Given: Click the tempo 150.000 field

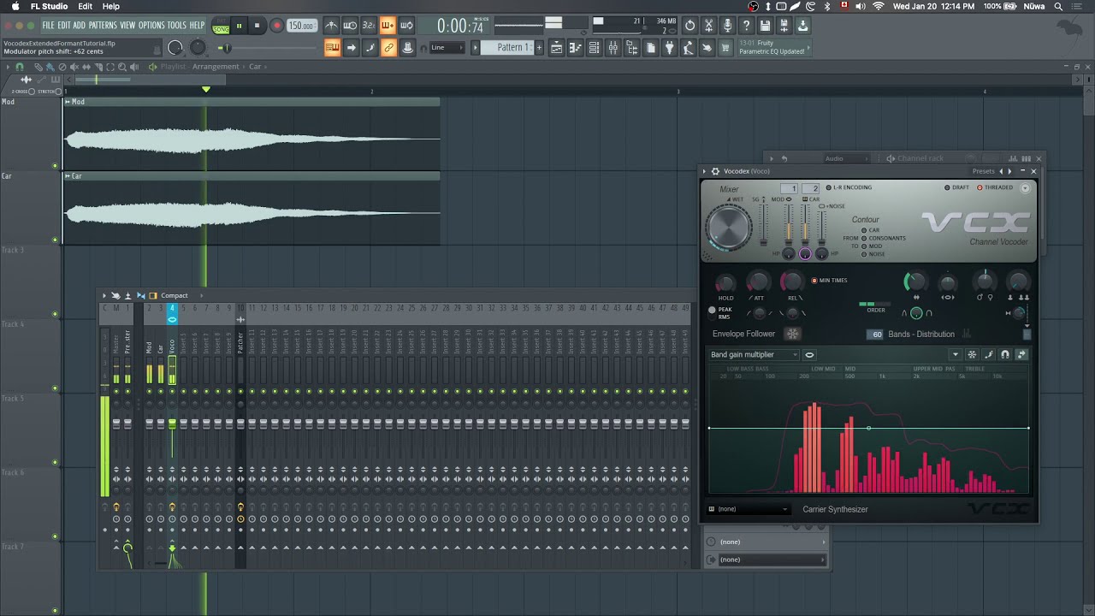Looking at the screenshot, I should click(x=301, y=26).
